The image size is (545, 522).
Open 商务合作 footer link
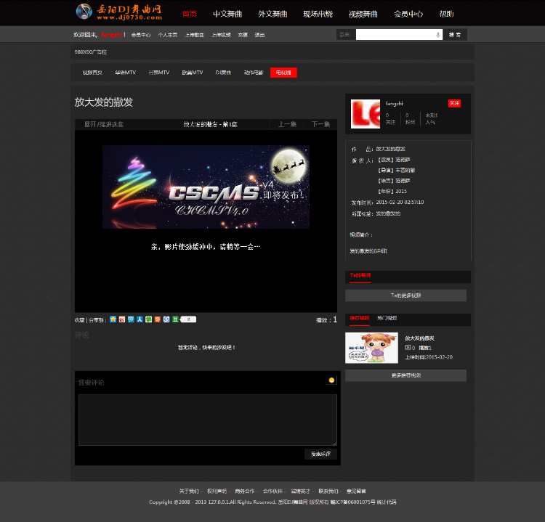pos(245,491)
